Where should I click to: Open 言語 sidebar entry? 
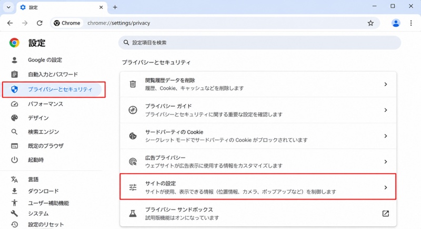click(33, 180)
